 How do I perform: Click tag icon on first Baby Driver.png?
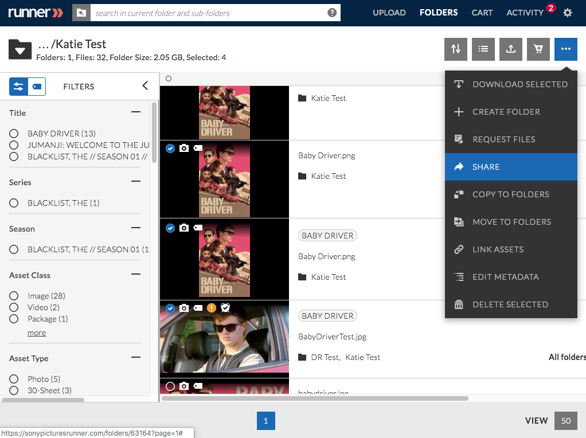click(x=198, y=148)
